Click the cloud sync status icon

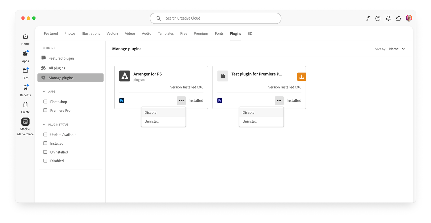[x=398, y=18]
